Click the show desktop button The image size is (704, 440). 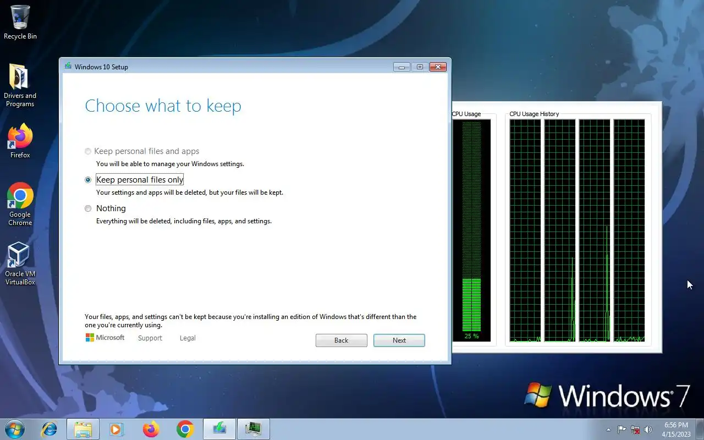tap(700, 430)
